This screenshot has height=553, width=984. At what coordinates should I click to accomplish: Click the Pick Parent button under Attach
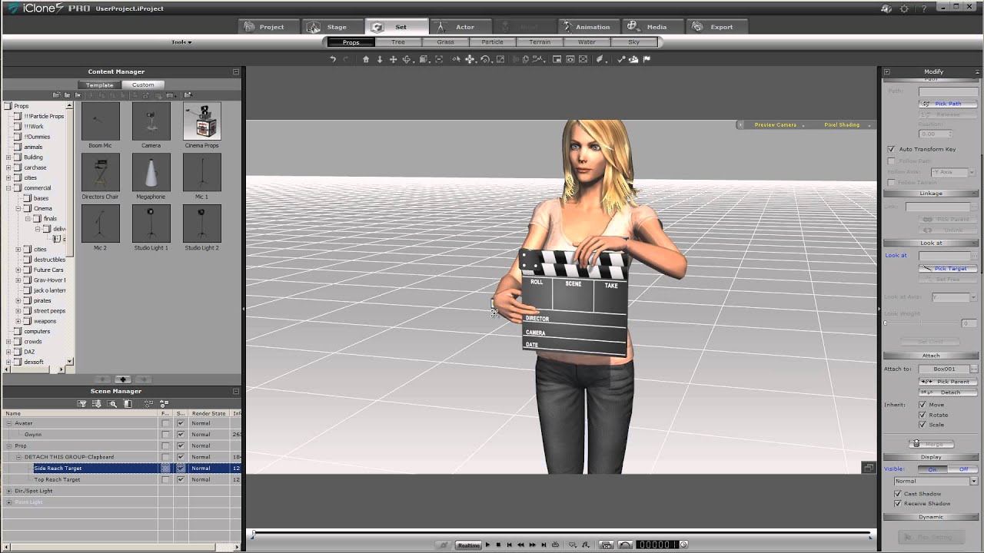click(x=948, y=382)
